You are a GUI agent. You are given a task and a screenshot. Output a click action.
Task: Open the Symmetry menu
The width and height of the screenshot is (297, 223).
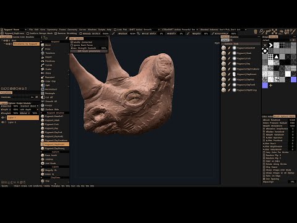52,30
